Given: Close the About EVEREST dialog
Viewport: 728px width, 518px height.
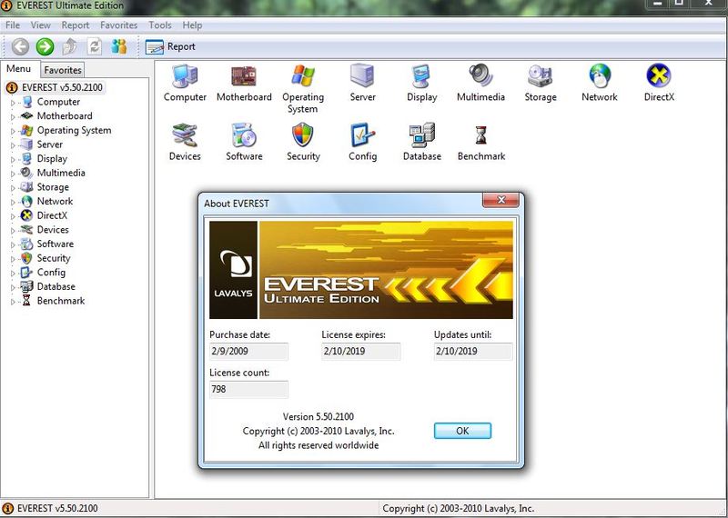Looking at the screenshot, I should (501, 200).
